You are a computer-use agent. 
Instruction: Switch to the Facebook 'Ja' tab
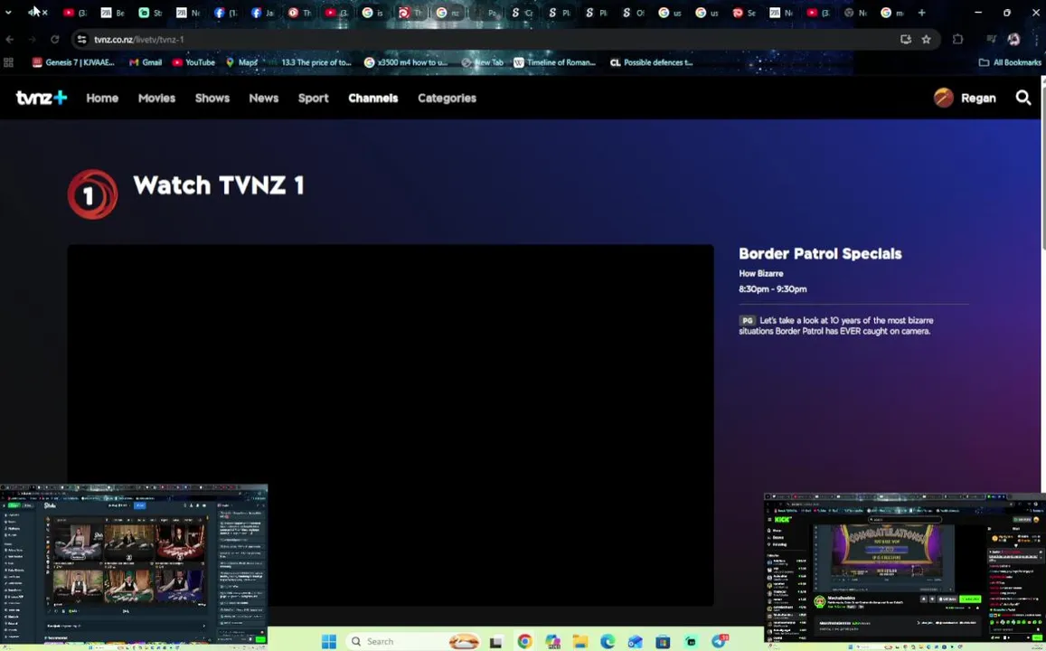262,13
